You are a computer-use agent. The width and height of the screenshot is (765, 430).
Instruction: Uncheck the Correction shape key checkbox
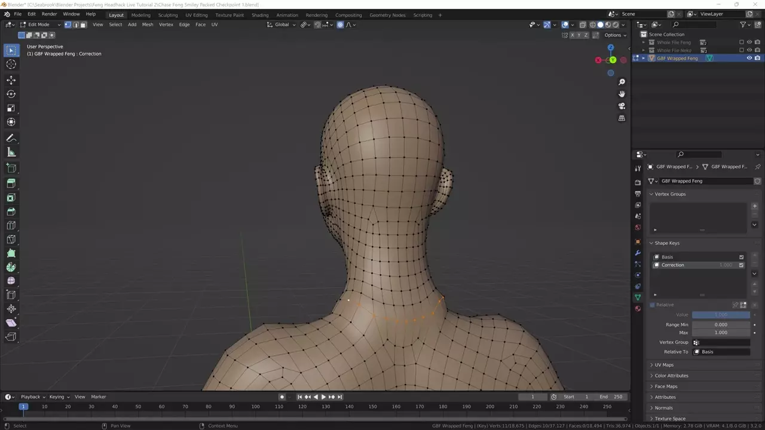pos(741,265)
